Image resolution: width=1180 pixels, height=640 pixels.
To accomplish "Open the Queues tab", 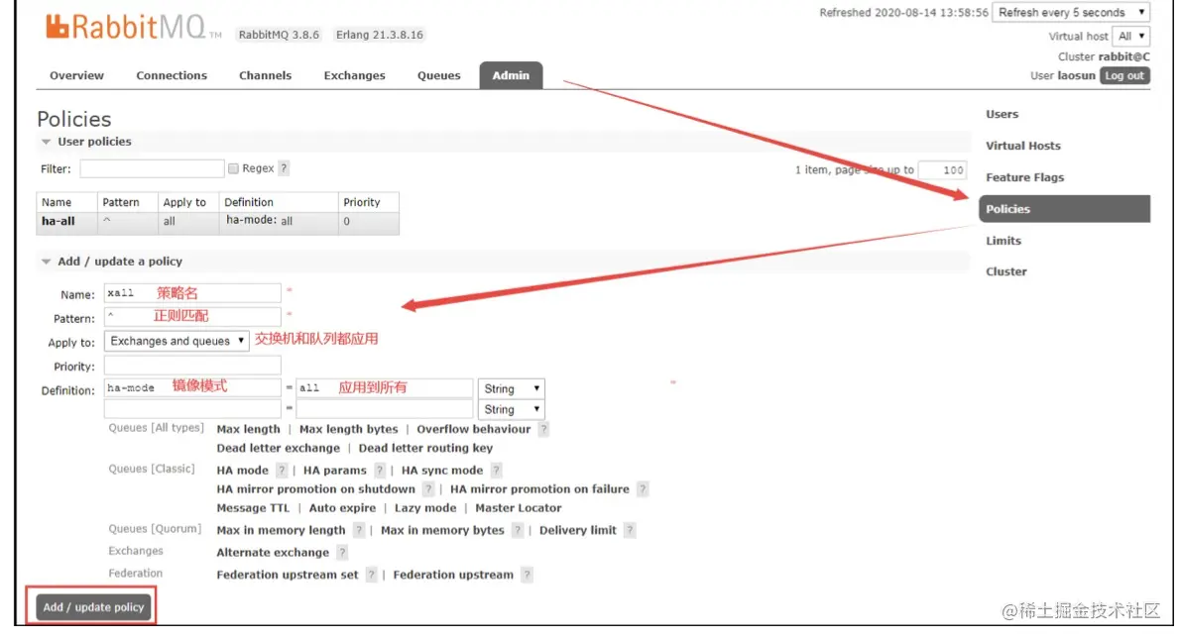I will coord(438,75).
